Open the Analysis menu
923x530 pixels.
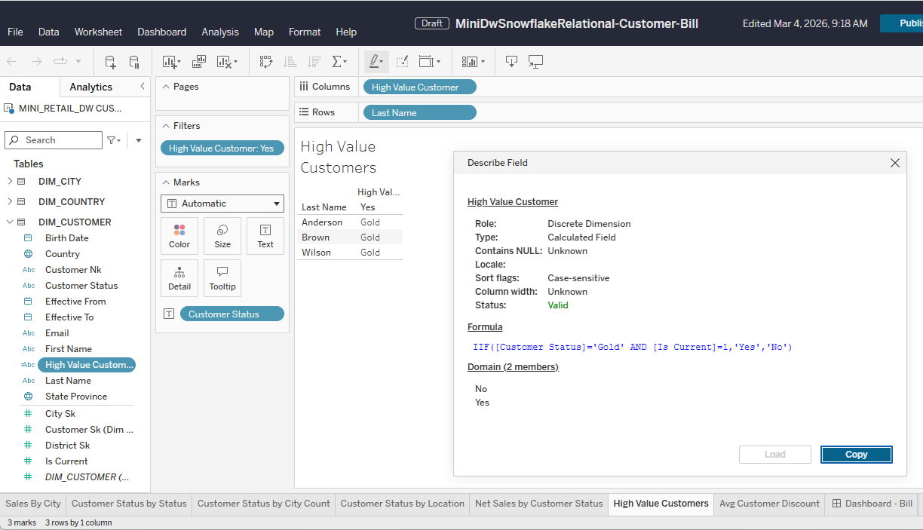click(x=219, y=32)
